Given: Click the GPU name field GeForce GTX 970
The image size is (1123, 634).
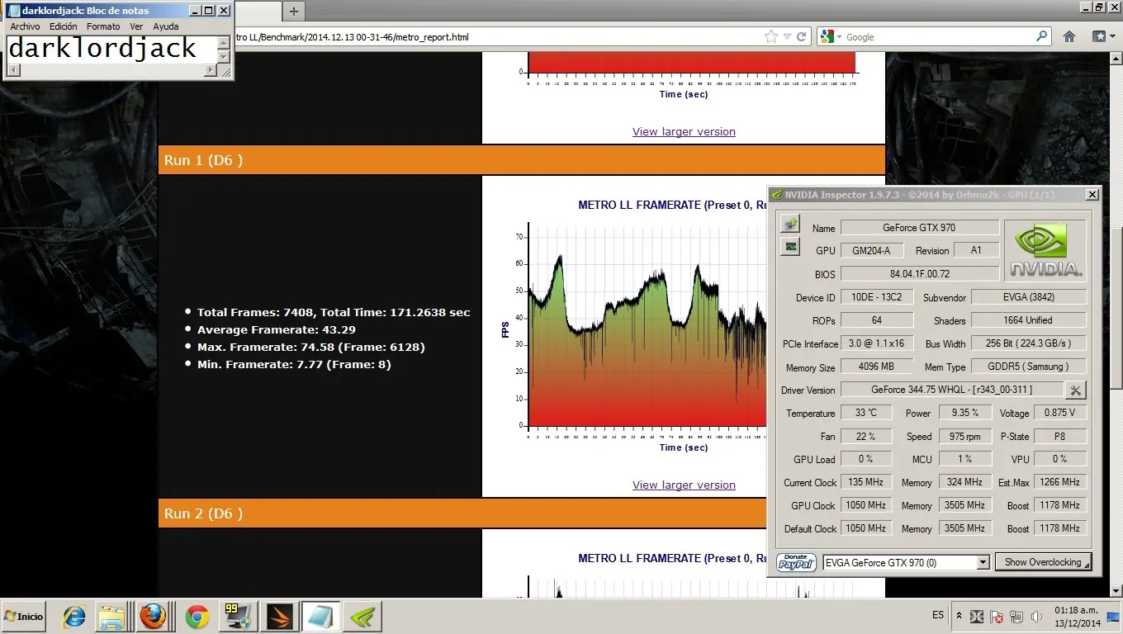Looking at the screenshot, I should [x=920, y=228].
